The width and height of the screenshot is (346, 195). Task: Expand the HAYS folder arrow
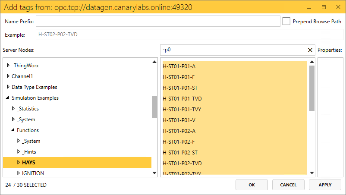coord(19,163)
